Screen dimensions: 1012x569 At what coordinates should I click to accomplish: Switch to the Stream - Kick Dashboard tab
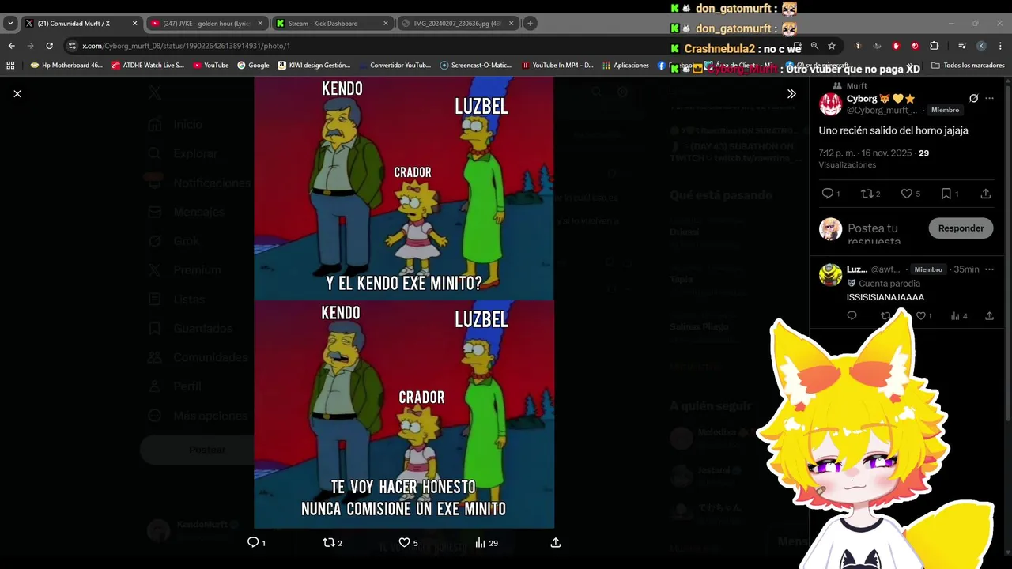(332, 24)
